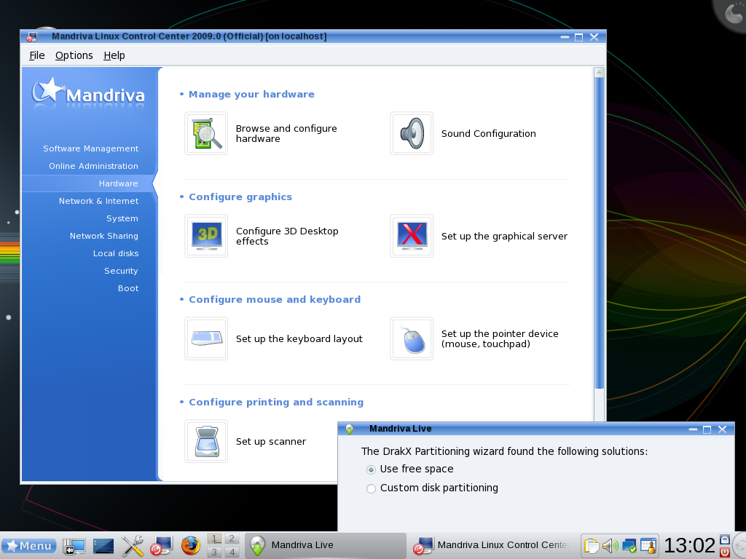The height and width of the screenshot is (559, 746).
Task: Open the Security section
Action: pos(121,271)
